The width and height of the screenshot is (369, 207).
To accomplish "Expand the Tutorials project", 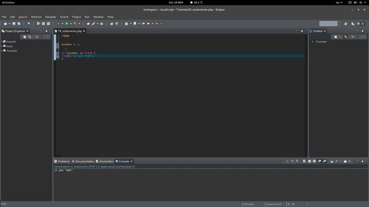I will pyautogui.click(x=2, y=51).
